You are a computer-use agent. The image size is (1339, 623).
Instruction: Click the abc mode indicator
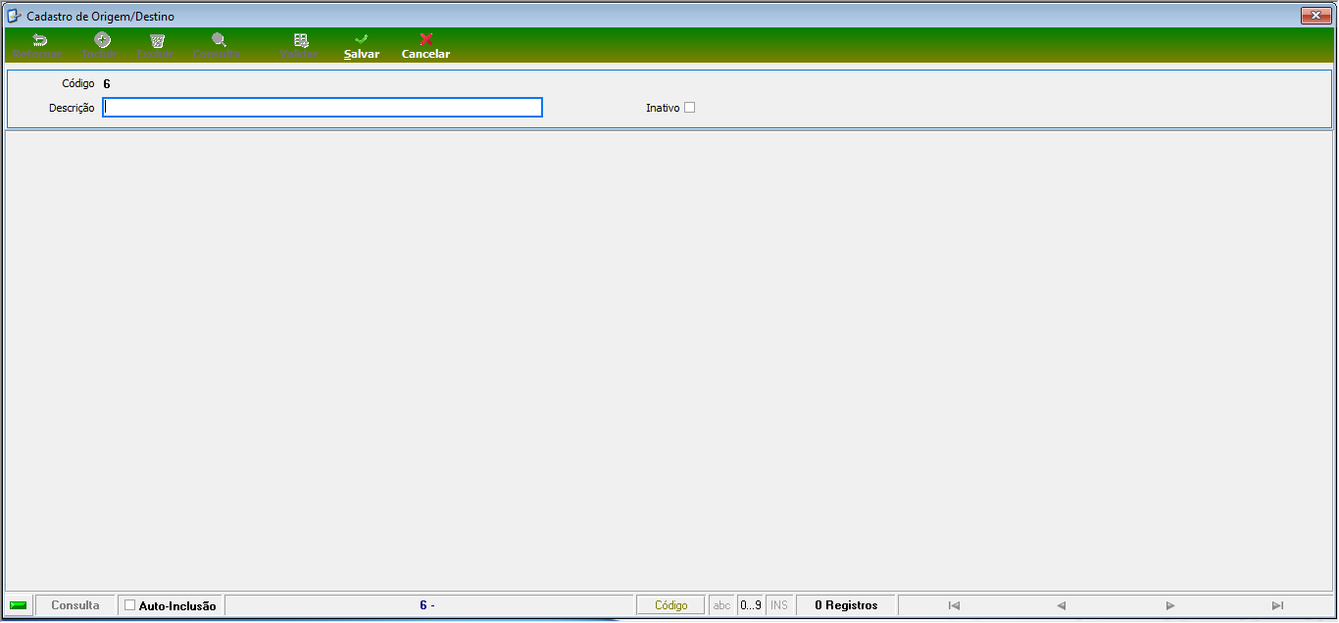pyautogui.click(x=722, y=605)
